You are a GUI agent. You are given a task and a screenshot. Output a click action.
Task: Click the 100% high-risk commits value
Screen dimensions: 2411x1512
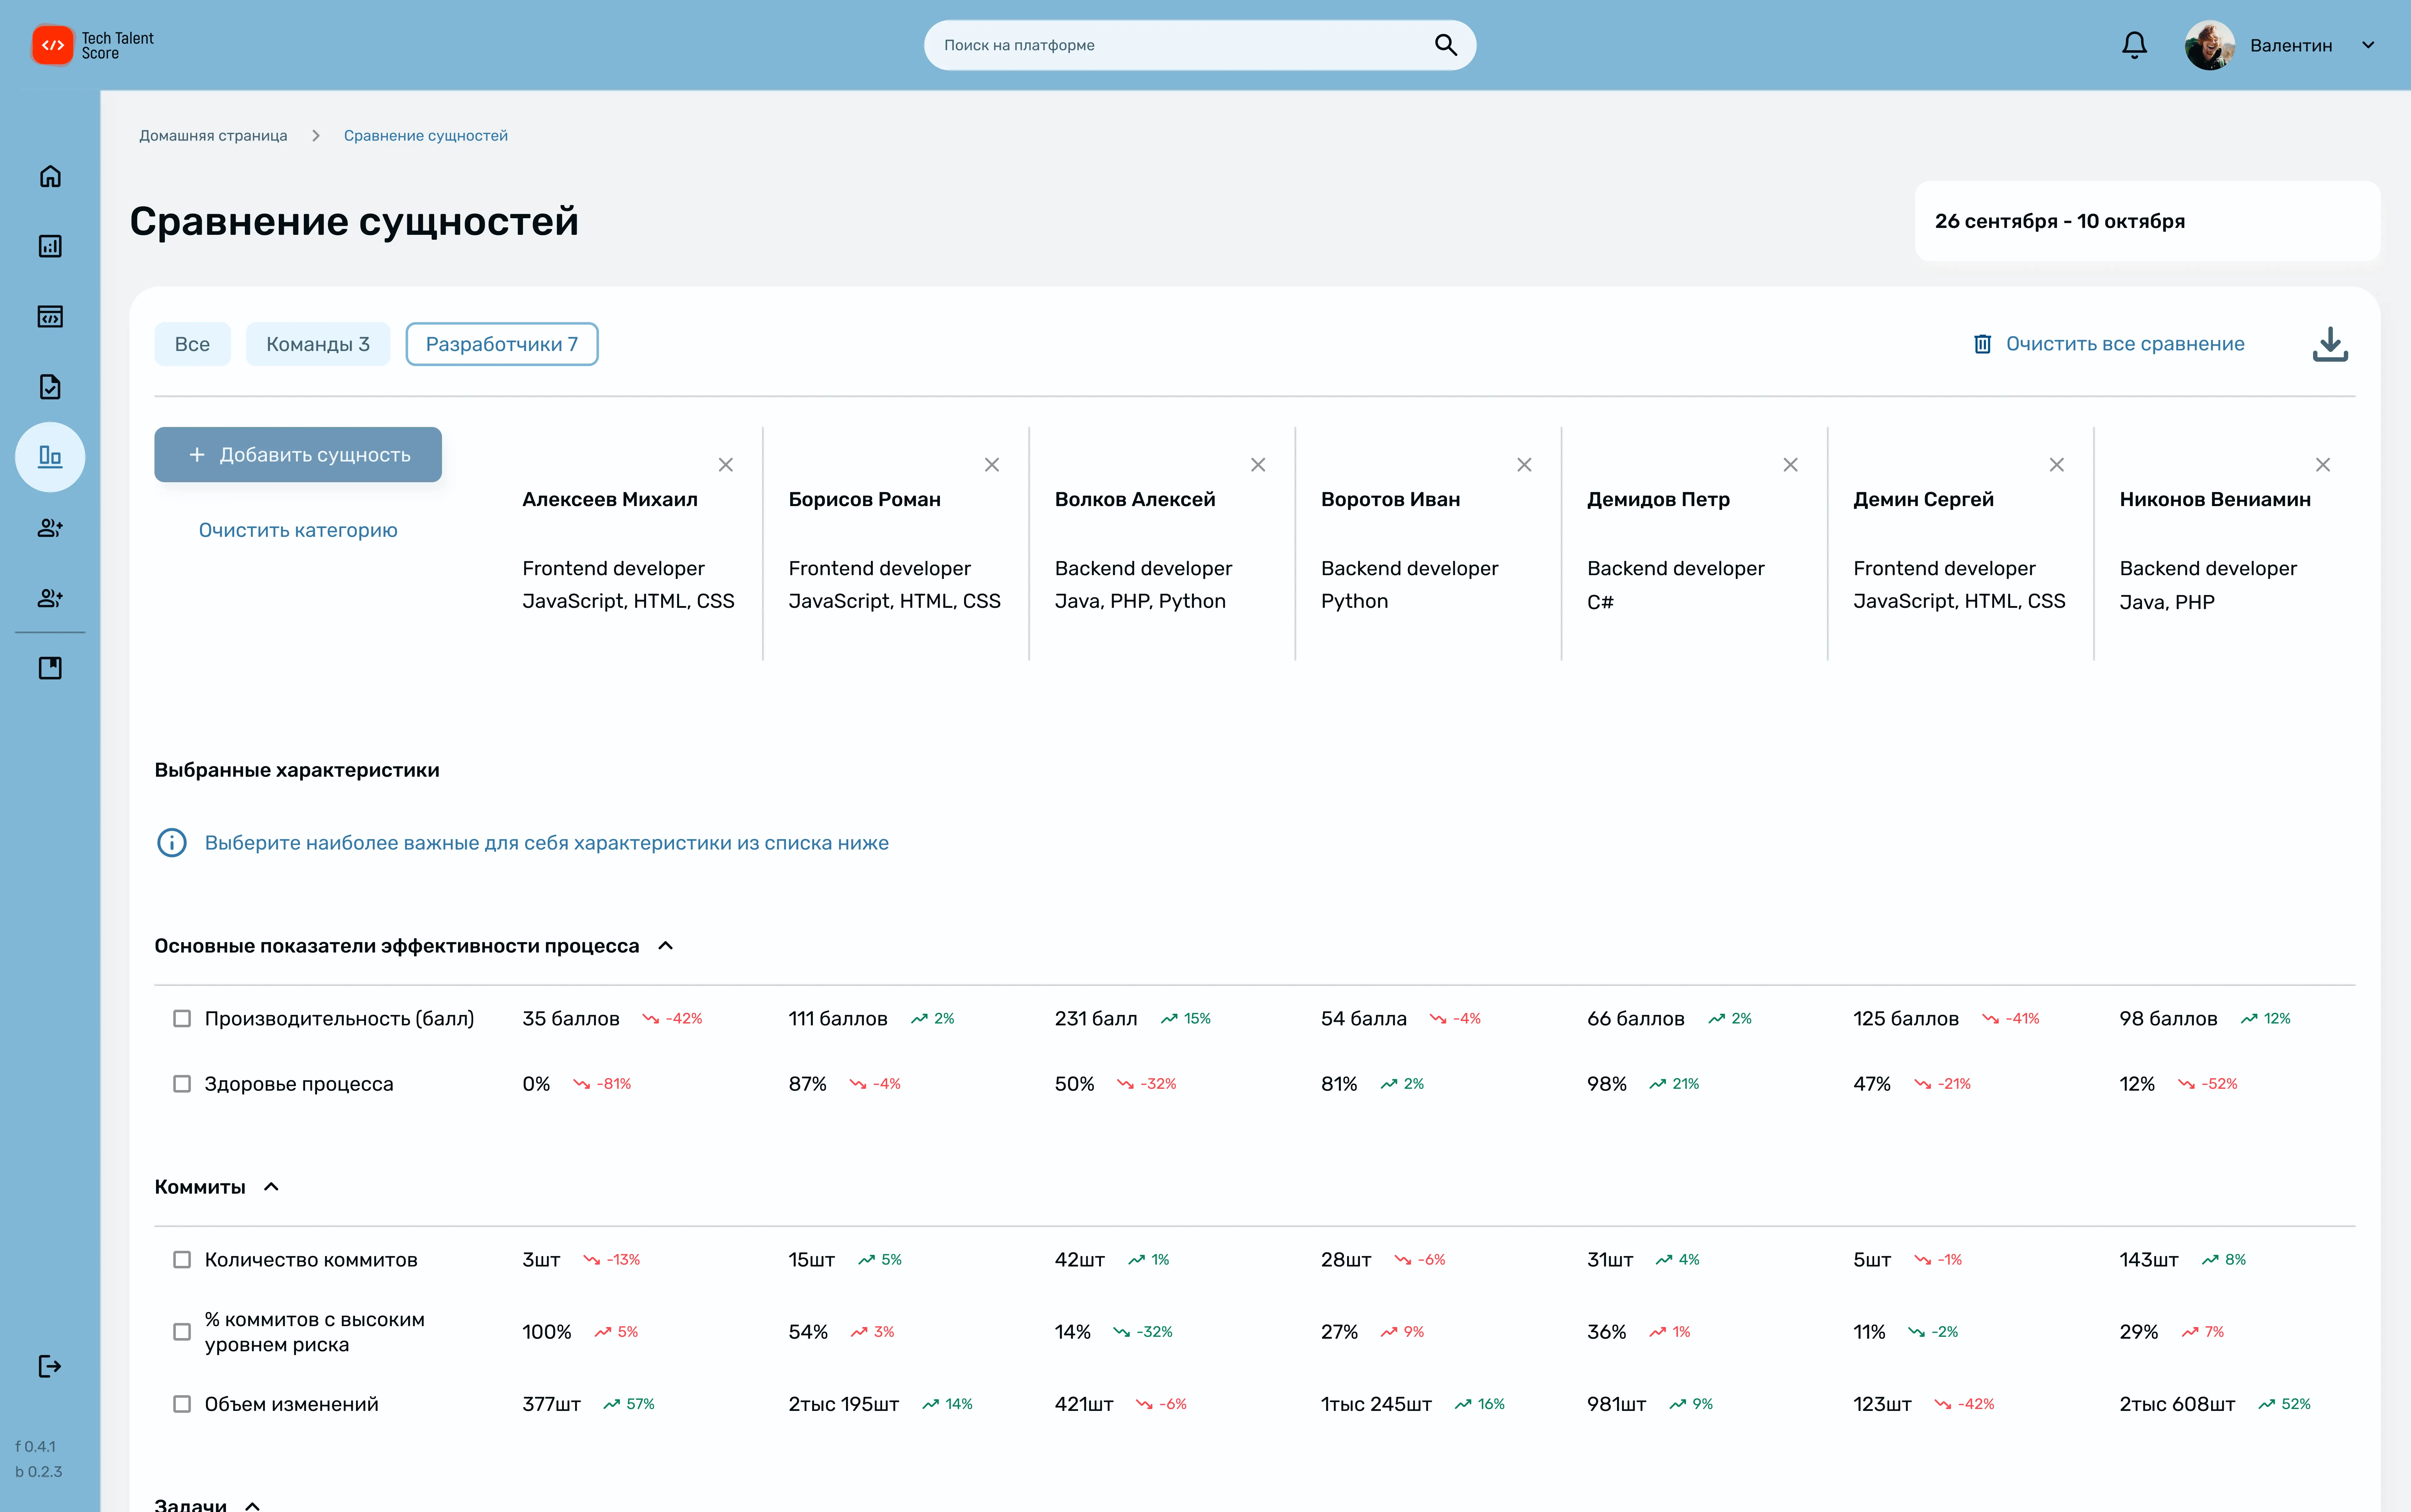click(x=547, y=1332)
